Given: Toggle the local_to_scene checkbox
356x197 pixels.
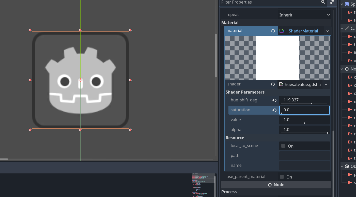Looking at the screenshot, I should click(283, 146).
